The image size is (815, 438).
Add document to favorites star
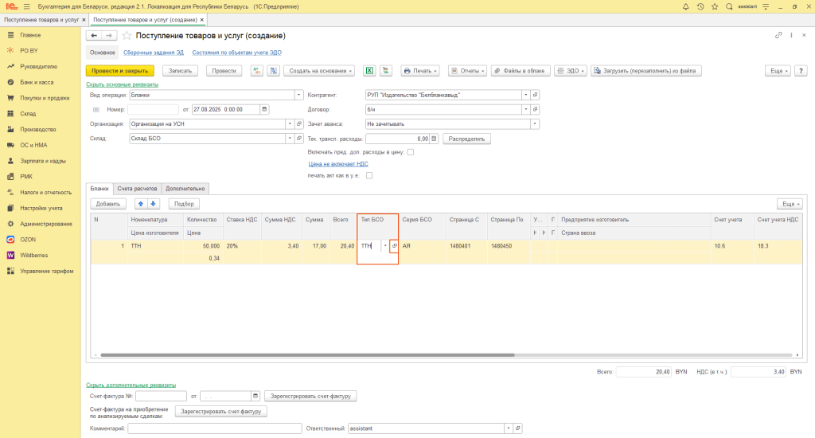(127, 36)
